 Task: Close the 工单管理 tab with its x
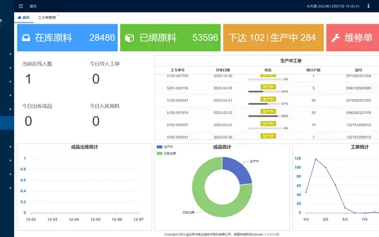(58, 15)
